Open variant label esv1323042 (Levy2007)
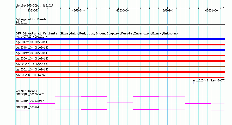232x125 pixels. tap(209, 80)
